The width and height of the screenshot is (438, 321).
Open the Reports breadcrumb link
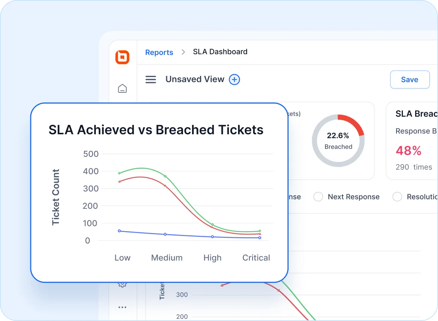click(x=159, y=52)
